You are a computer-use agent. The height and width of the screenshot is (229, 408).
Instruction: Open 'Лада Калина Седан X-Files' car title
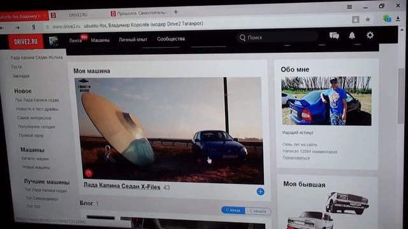122,186
